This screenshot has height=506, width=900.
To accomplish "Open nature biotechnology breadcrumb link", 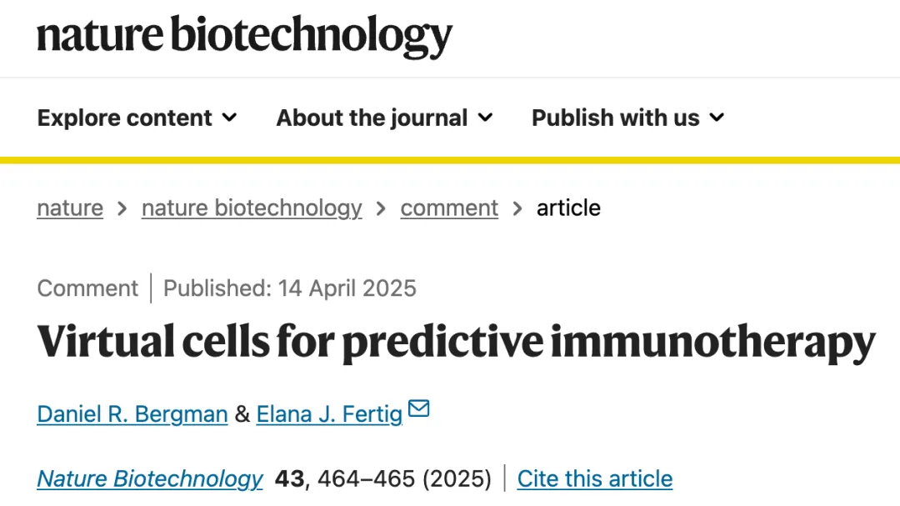I will (x=252, y=208).
